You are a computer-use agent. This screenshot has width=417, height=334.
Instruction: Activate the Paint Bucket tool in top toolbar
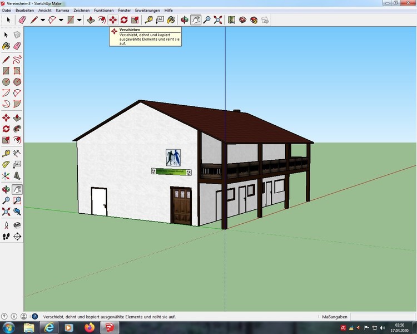pyautogui.click(x=171, y=20)
